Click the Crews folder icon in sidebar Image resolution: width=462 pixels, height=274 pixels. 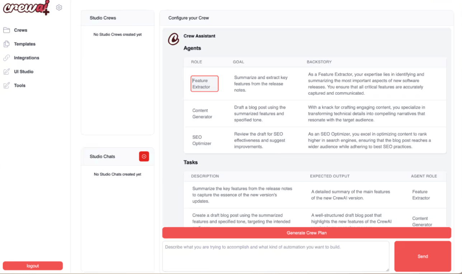[x=6, y=30]
